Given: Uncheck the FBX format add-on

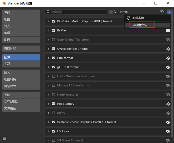Looking at the screenshot, I should point(54,58).
